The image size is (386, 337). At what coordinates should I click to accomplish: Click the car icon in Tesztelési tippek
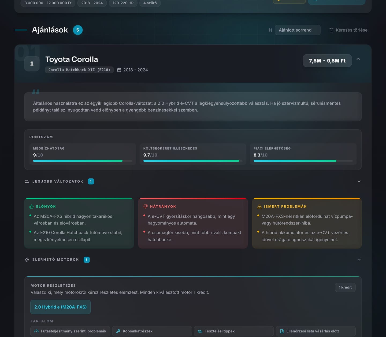(x=200, y=331)
